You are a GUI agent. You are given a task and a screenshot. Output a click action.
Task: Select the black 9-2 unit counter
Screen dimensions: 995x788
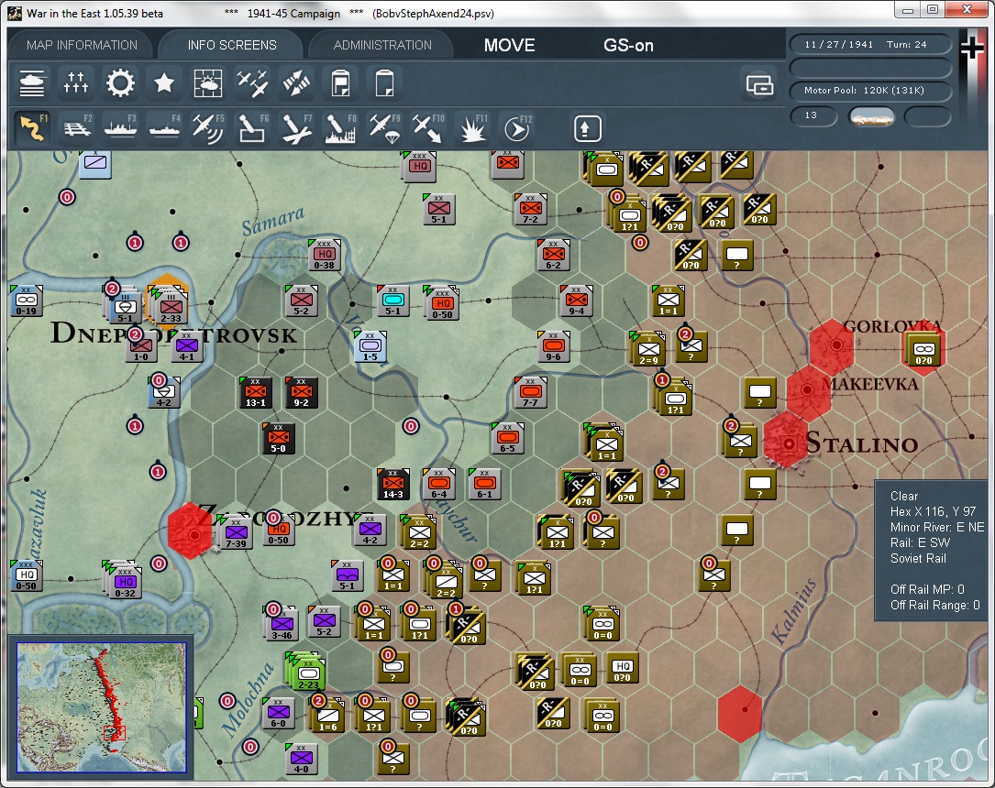click(302, 392)
